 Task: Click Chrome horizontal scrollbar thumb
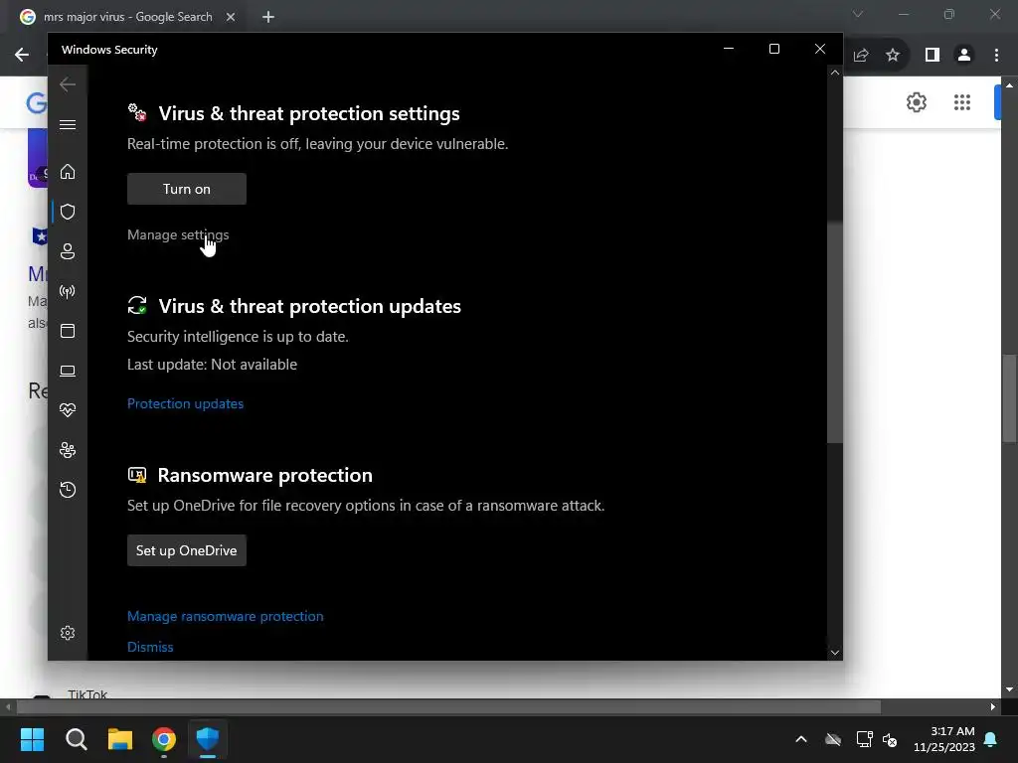tap(448, 706)
